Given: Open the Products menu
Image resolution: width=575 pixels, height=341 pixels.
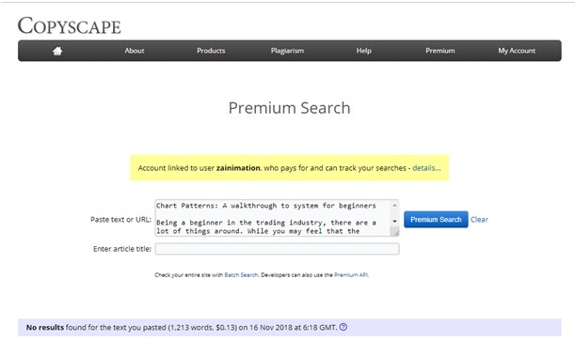Looking at the screenshot, I should (211, 51).
